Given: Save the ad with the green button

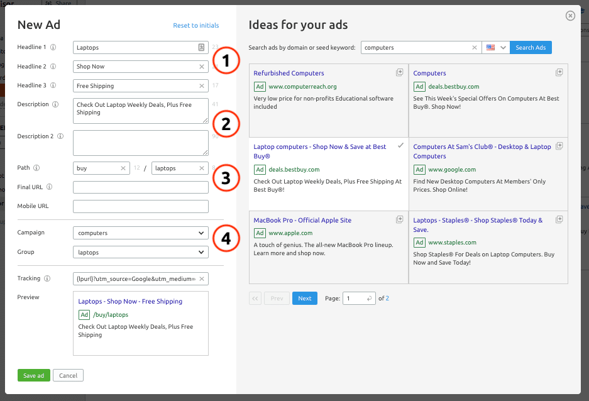Looking at the screenshot, I should coord(33,376).
